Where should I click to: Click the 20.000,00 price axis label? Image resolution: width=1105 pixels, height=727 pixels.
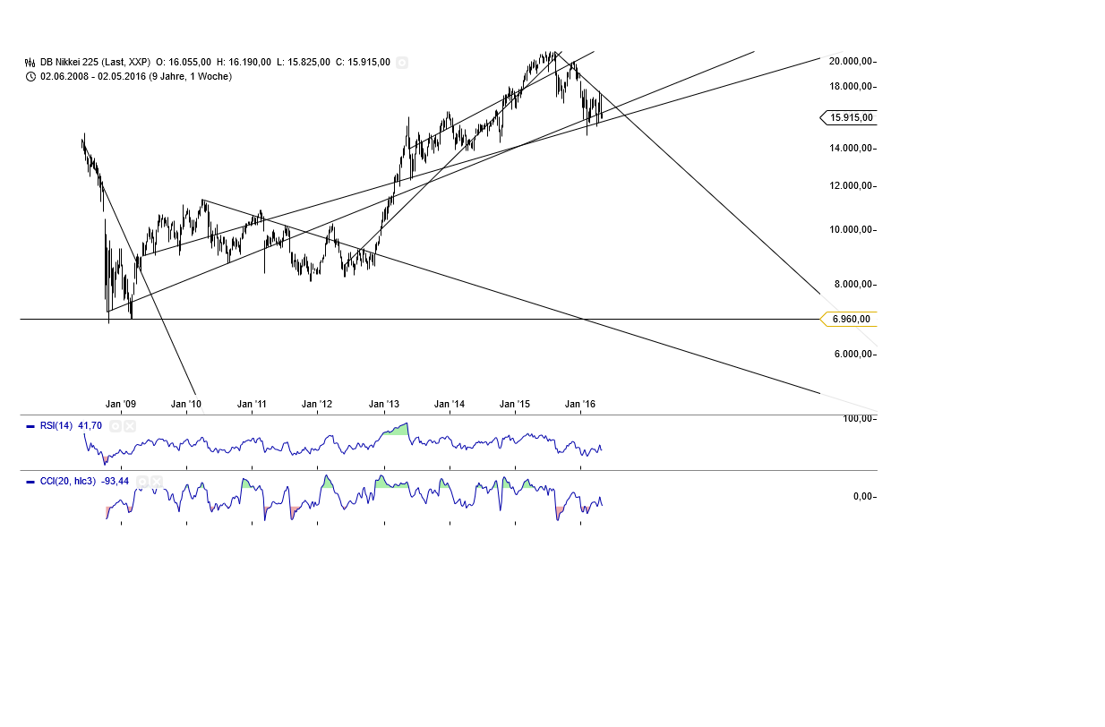pyautogui.click(x=851, y=61)
